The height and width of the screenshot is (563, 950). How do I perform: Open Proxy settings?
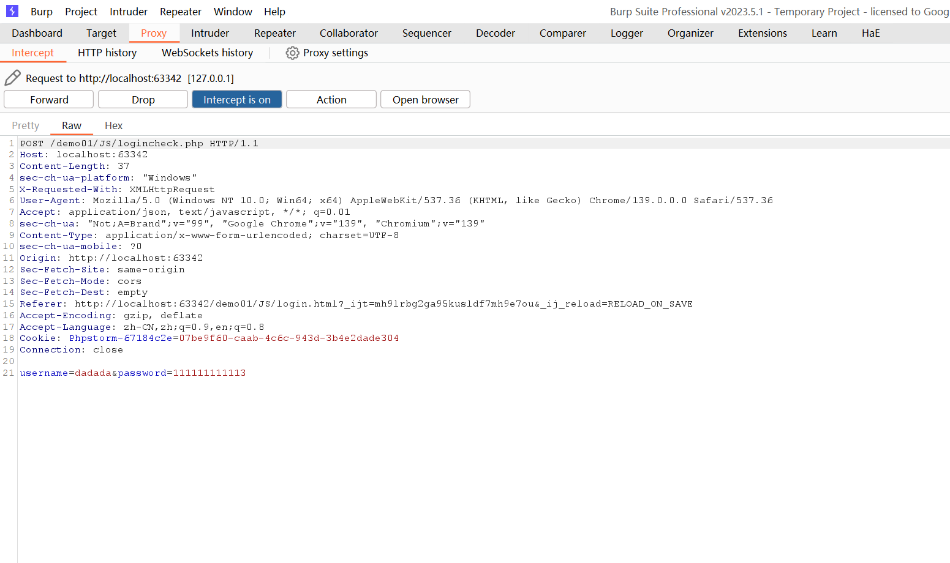pyautogui.click(x=327, y=53)
